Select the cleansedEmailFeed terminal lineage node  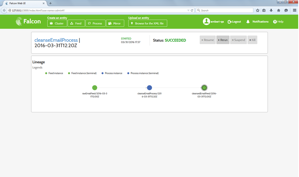coord(204,88)
